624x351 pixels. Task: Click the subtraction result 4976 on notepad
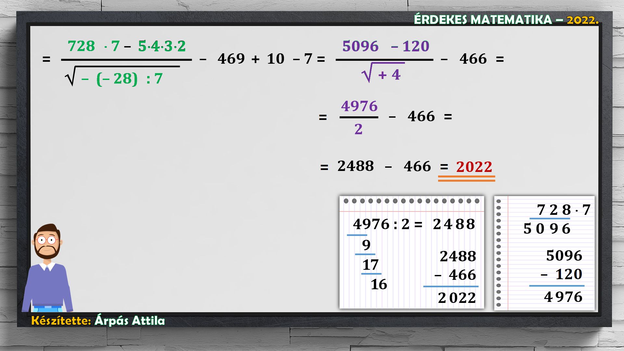(x=563, y=297)
